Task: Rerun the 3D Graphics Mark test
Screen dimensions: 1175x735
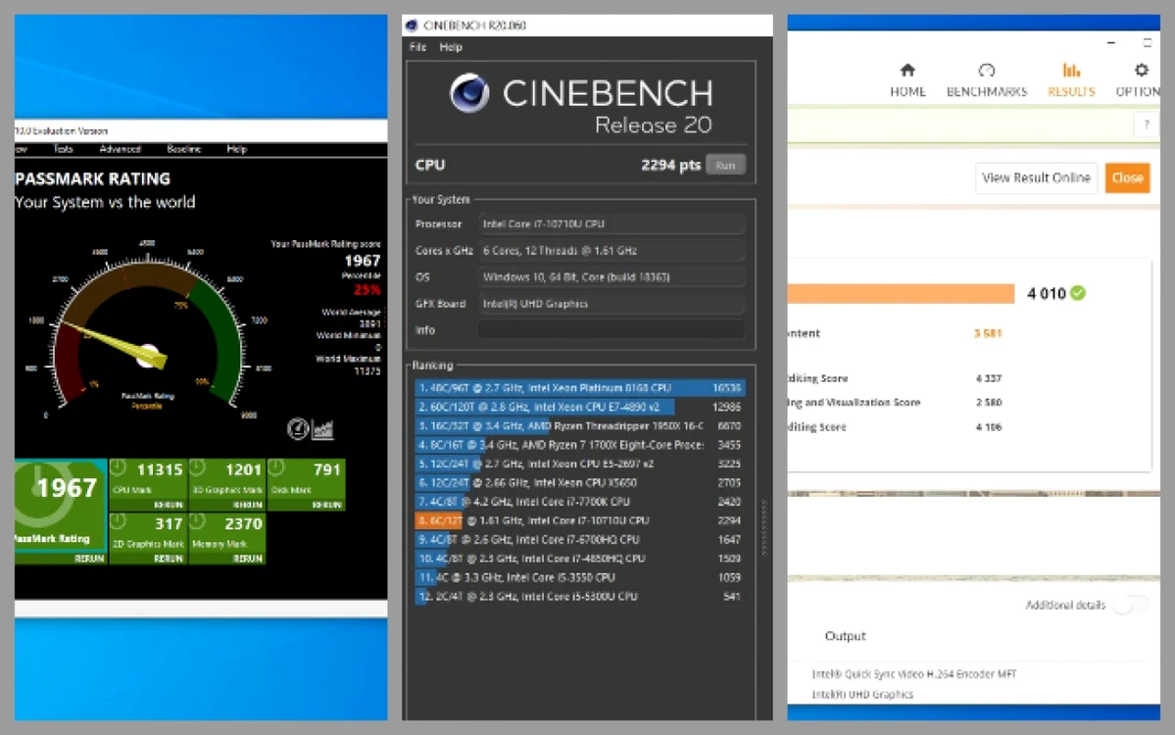Action: [x=247, y=505]
